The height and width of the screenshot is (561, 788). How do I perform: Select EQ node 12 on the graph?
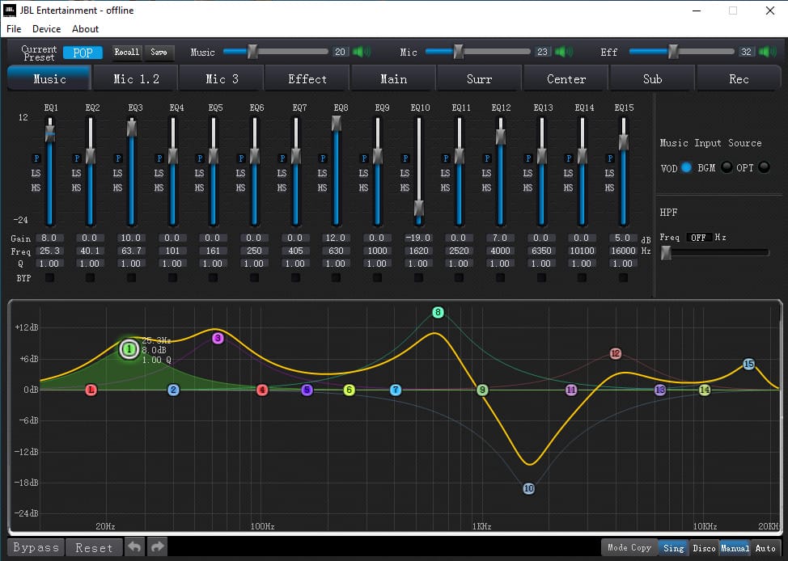[616, 353]
